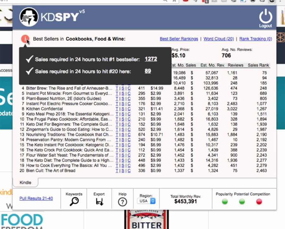This screenshot has height=229, width=285.
Task: Click the green Potential indicator
Action: click(242, 201)
